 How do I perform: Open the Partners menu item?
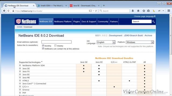[x=114, y=22]
